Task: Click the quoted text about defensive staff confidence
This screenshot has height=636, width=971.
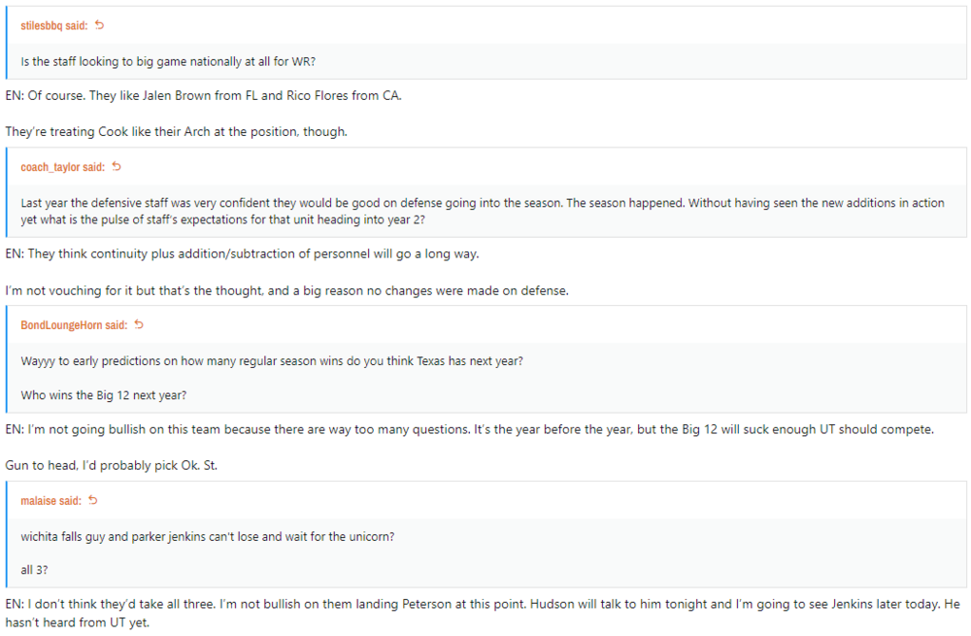Action: 483,211
